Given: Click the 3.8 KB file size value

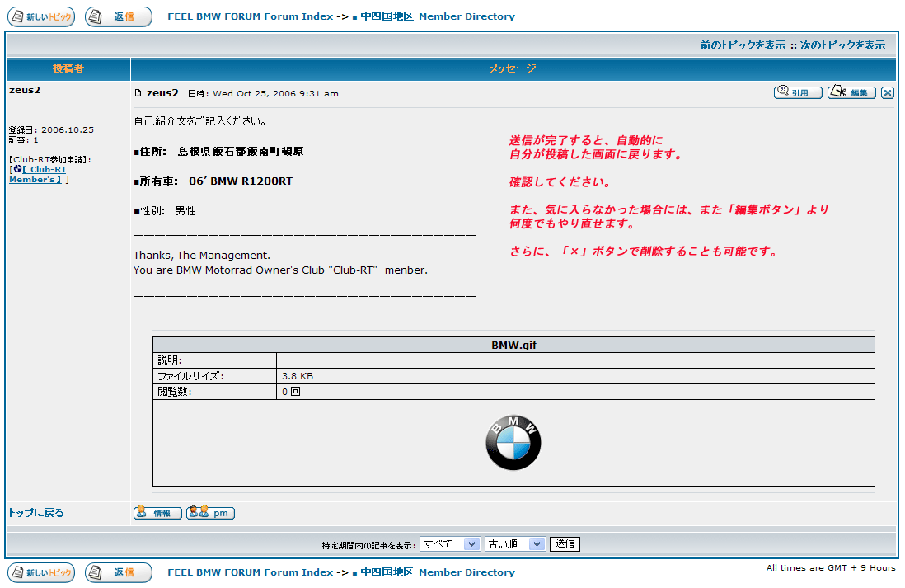Looking at the screenshot, I should 298,376.
